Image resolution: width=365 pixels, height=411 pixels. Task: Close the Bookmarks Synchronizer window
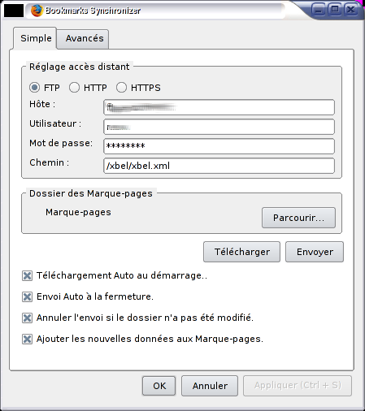(x=351, y=10)
